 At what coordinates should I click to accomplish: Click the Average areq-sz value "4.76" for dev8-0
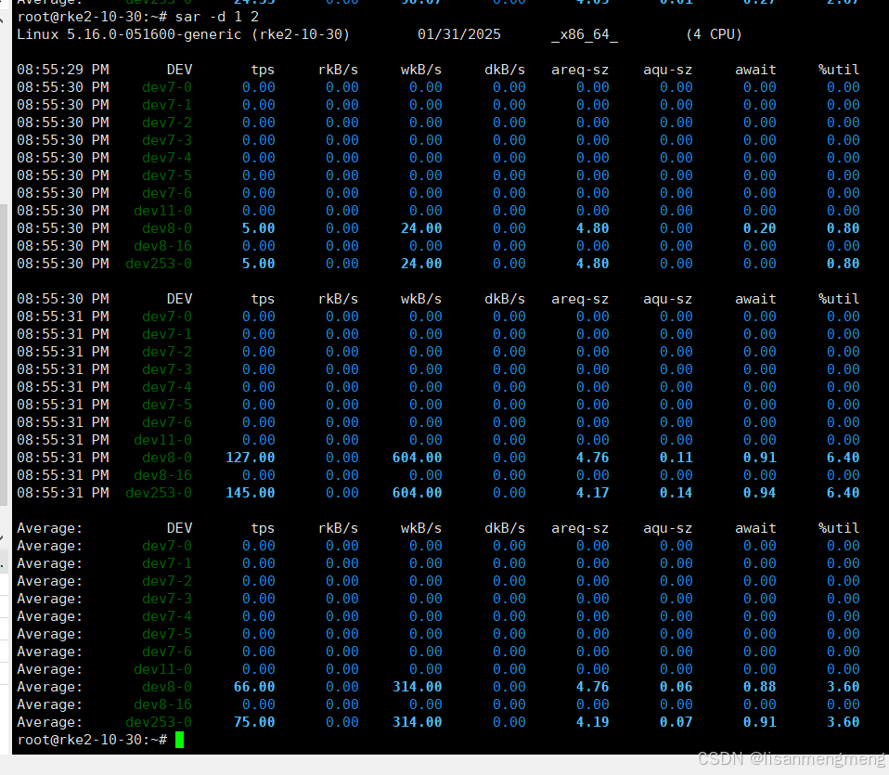click(592, 687)
